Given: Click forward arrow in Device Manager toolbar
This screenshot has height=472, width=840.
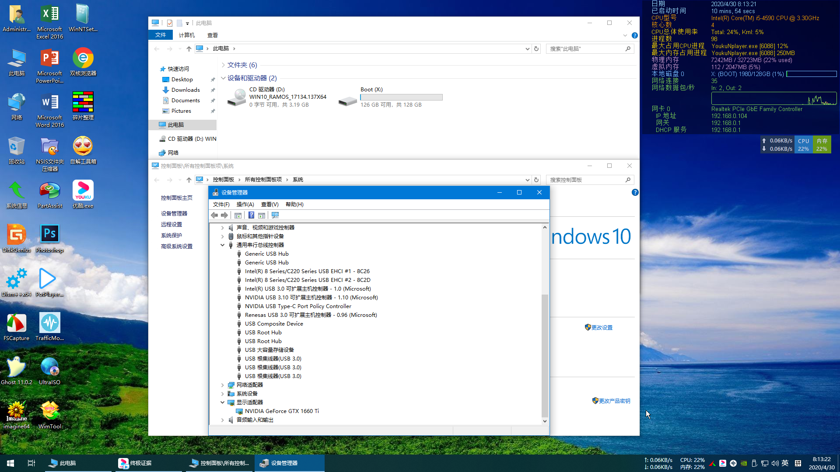Looking at the screenshot, I should (x=224, y=215).
